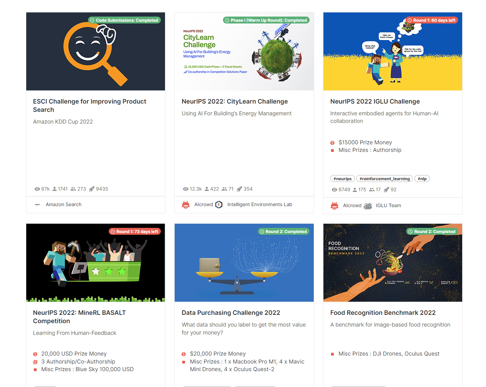Select the #nlp tag
This screenshot has height=387, width=486.
(422, 179)
